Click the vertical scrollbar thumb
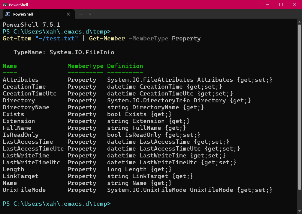 (300, 107)
